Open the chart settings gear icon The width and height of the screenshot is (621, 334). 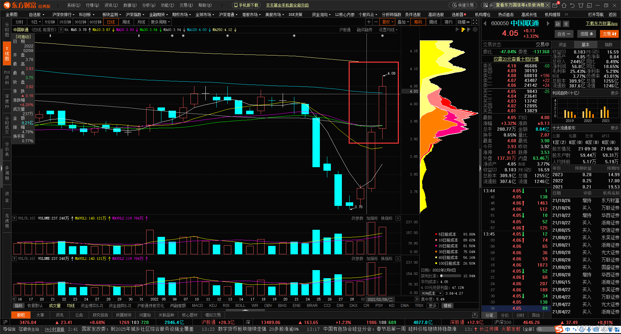475,30
